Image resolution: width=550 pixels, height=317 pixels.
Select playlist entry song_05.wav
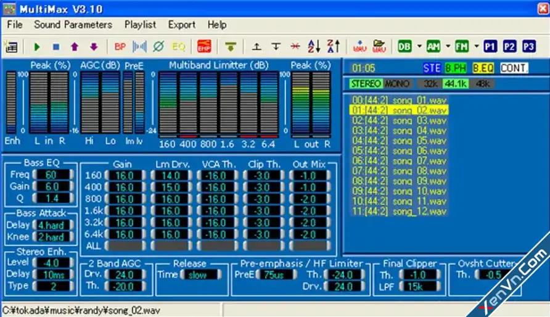pyautogui.click(x=399, y=141)
